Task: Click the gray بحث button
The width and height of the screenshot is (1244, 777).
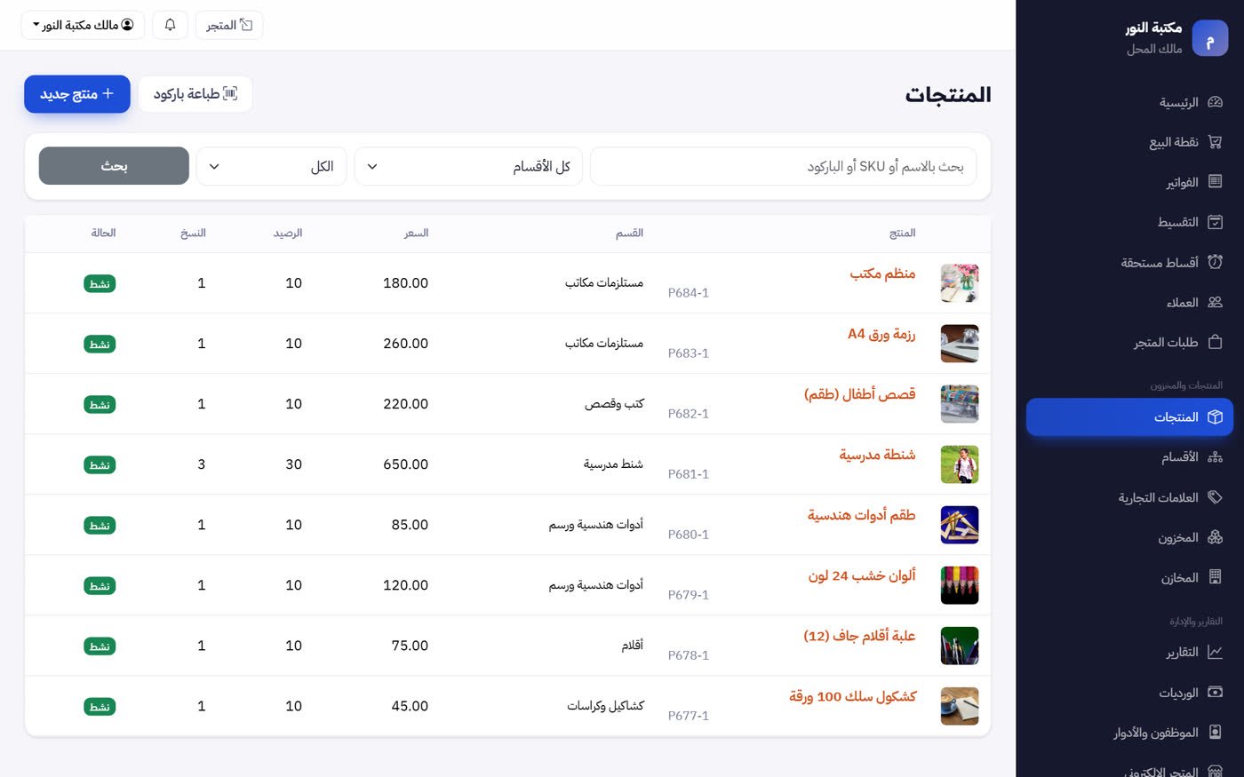Action: coord(114,166)
